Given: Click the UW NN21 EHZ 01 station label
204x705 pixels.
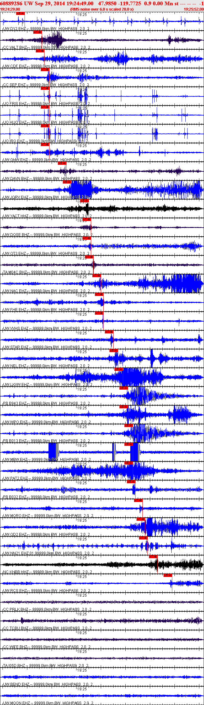Looking at the screenshot, I should [x=18, y=553].
